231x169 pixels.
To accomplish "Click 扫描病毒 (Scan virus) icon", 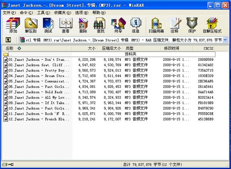I will click(156, 25).
